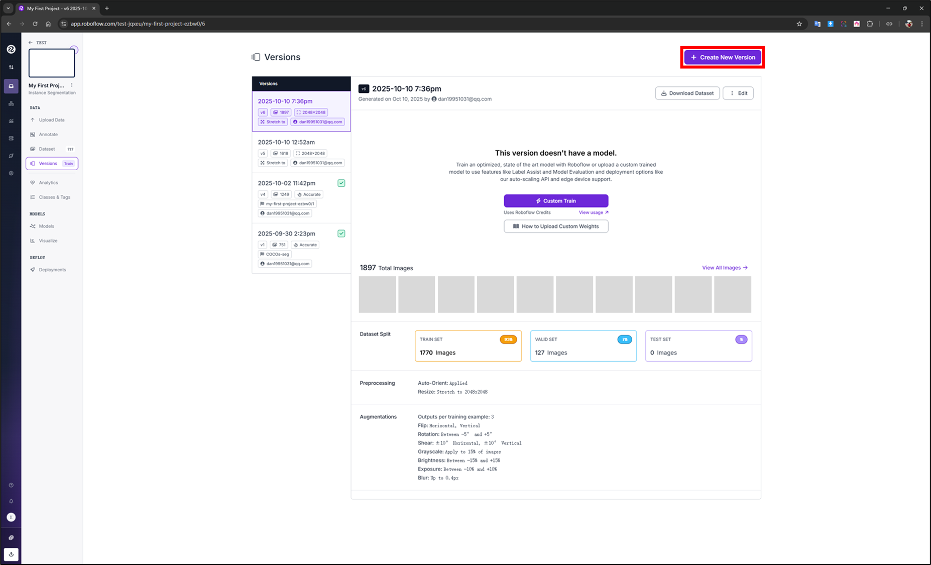
Task: Open the Projects icon in dark sidebar
Action: (x=11, y=86)
